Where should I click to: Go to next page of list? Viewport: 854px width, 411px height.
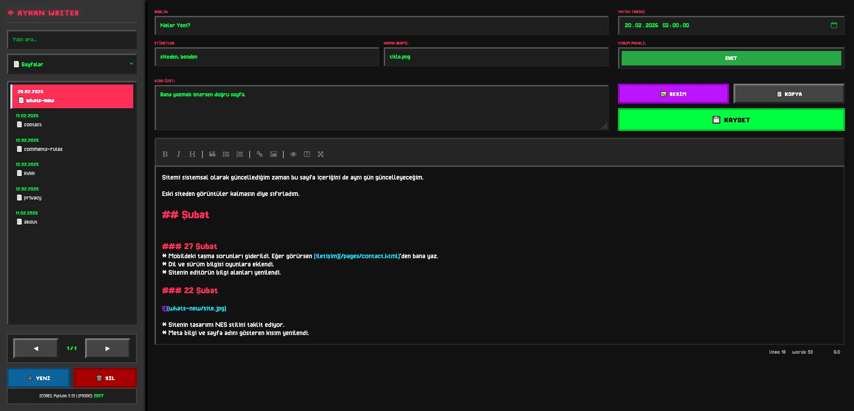[x=107, y=349]
